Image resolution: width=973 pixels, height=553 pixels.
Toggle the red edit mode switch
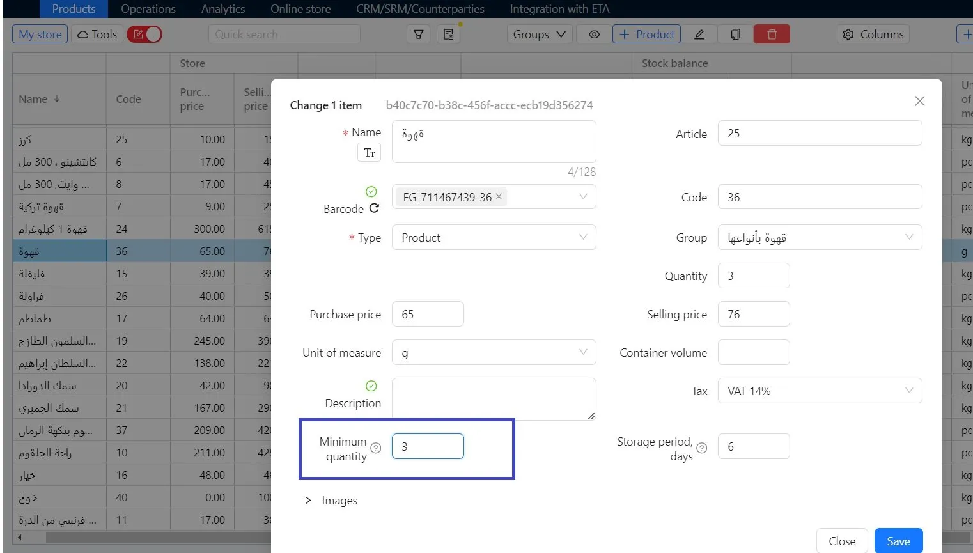point(144,35)
